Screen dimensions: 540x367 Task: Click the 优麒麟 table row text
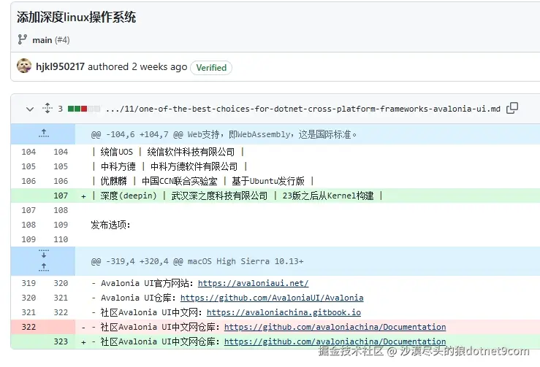click(202, 181)
